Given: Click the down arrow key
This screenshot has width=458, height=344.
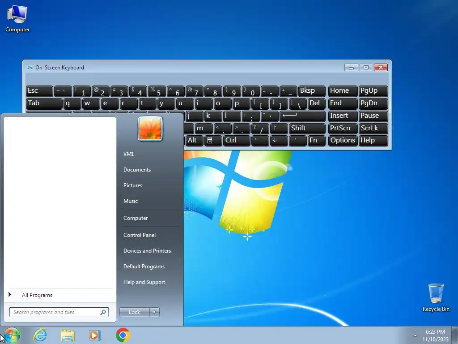Looking at the screenshot, I should 279,140.
